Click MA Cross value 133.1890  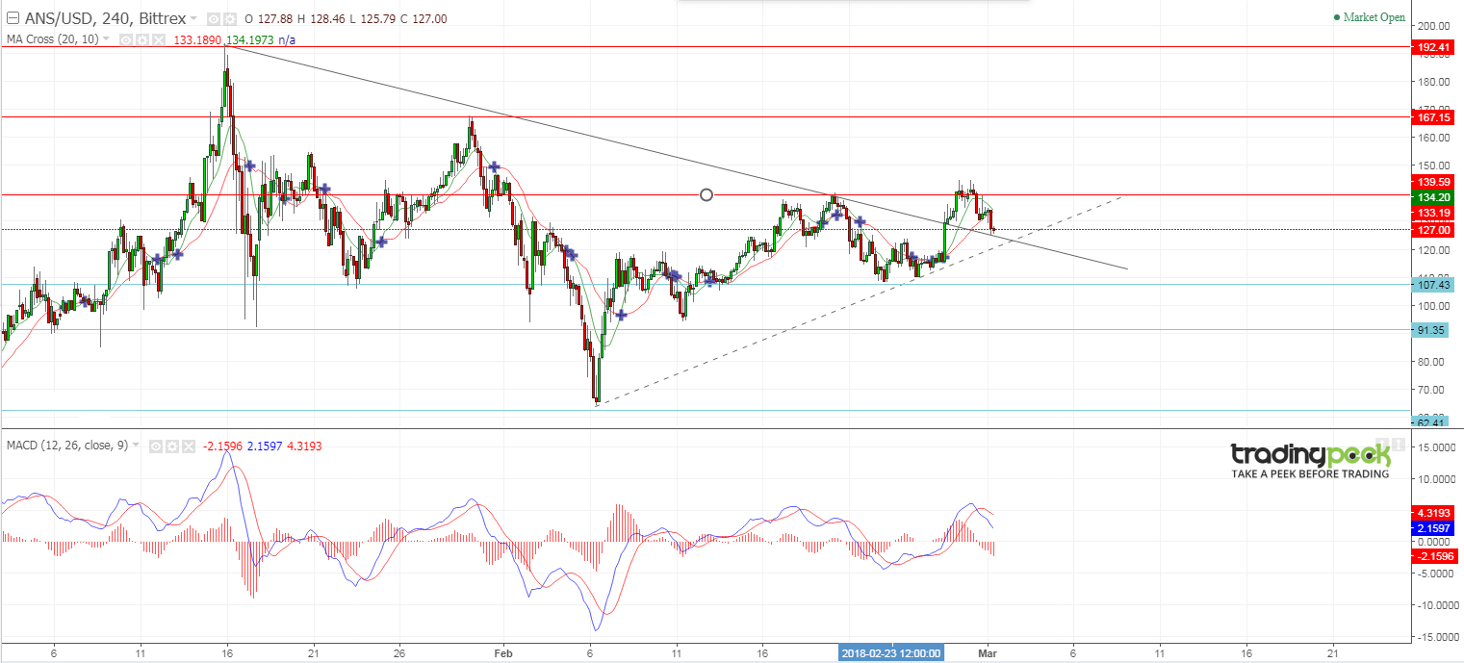(197, 39)
